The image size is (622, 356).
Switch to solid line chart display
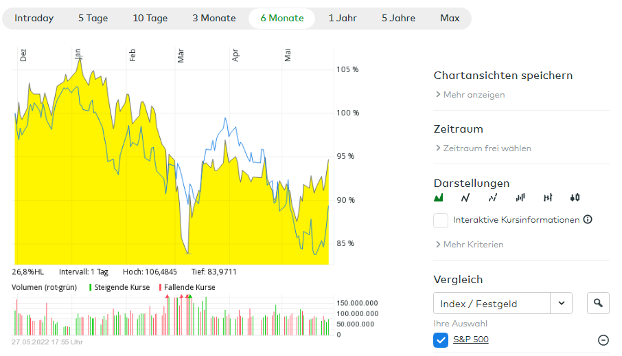[465, 198]
